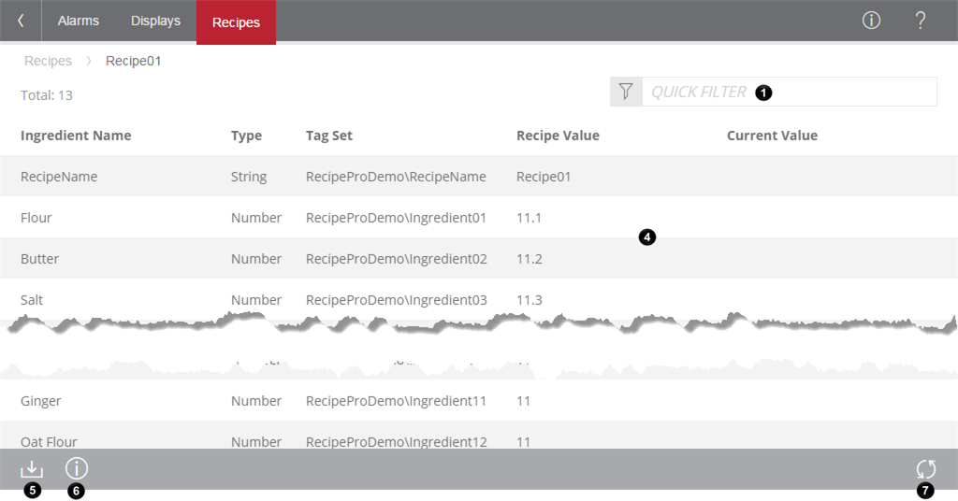
Task: Sort by Recipe Value column header
Action: tap(558, 136)
